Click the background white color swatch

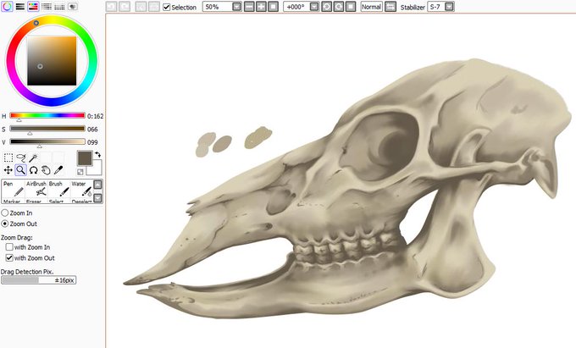96,168
